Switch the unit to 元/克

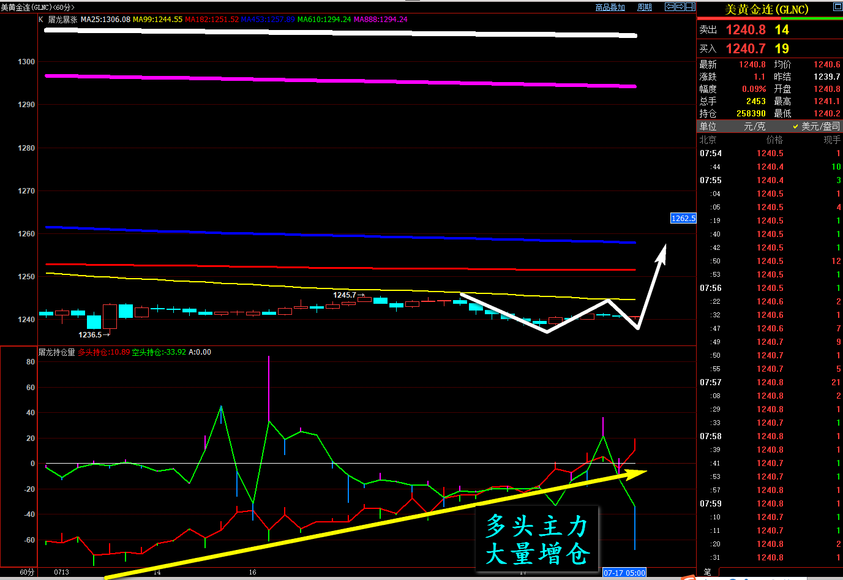[x=754, y=126]
